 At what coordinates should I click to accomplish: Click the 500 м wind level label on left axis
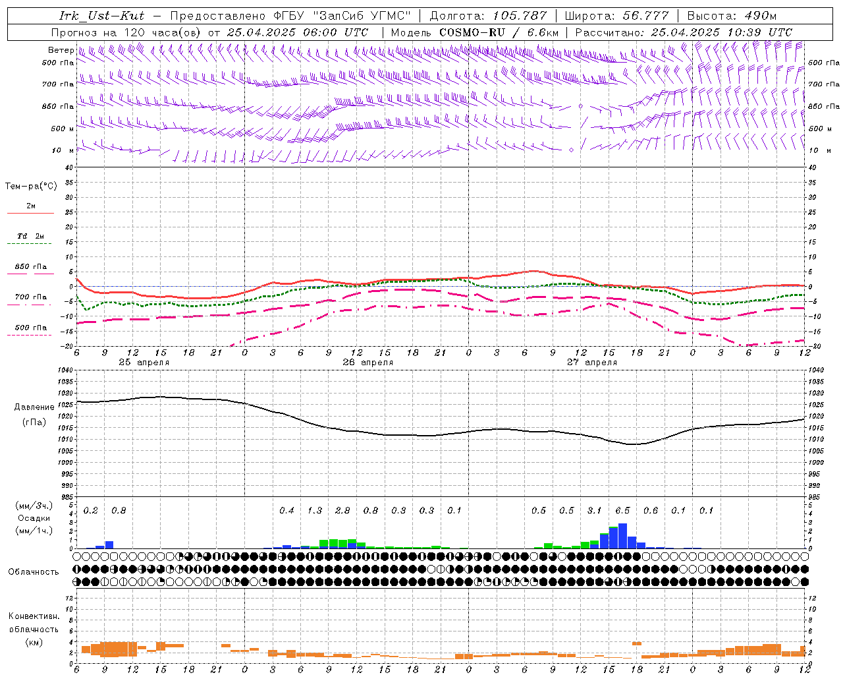tap(63, 129)
